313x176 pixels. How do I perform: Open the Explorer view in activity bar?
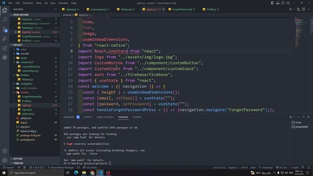[4, 10]
